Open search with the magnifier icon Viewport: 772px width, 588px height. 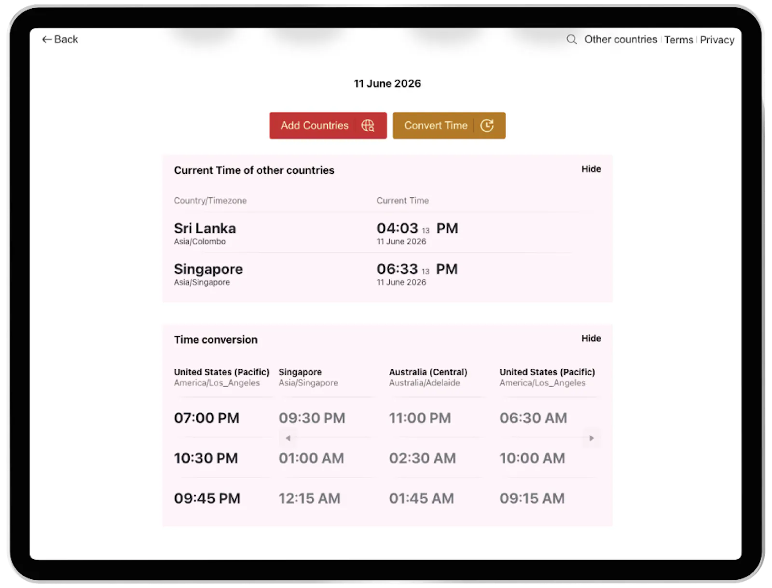click(571, 39)
